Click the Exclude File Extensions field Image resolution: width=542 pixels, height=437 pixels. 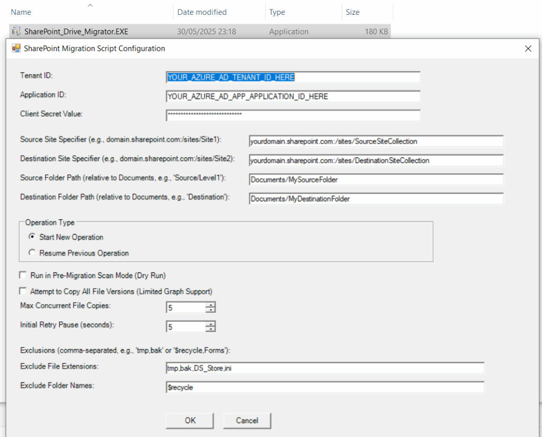pos(325,368)
